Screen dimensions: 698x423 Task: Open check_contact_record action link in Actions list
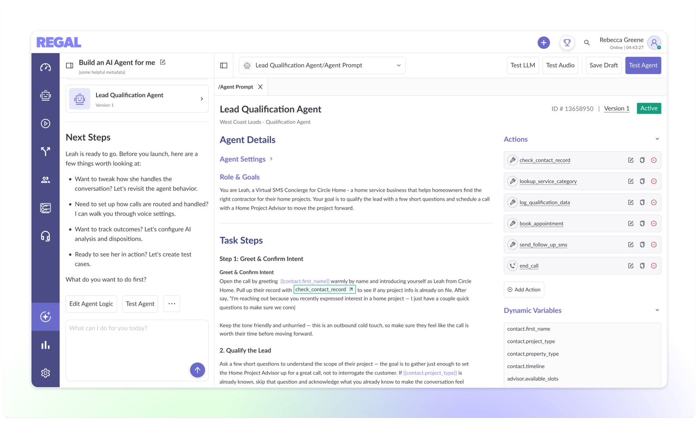click(x=545, y=160)
